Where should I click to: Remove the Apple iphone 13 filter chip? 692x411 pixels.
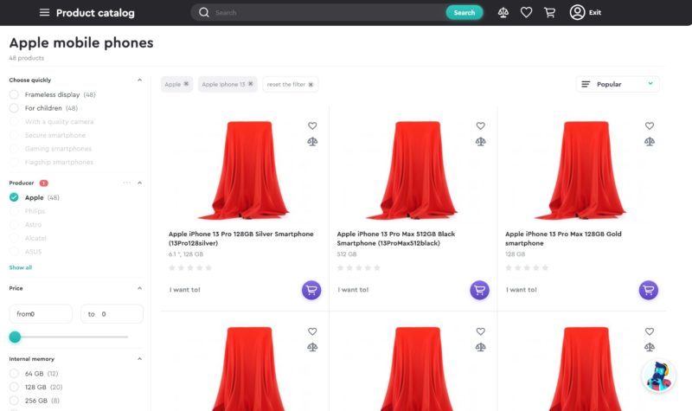pyautogui.click(x=250, y=84)
